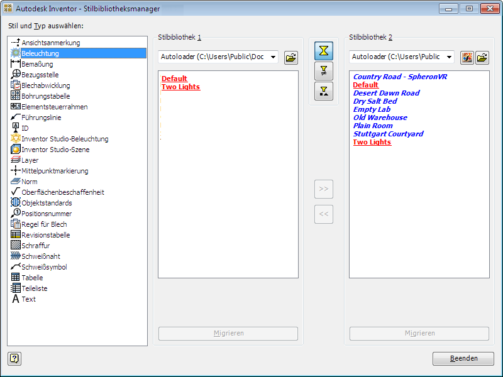Browse for folder in Stilbibliothek 2
The image size is (503, 377).
coord(482,58)
